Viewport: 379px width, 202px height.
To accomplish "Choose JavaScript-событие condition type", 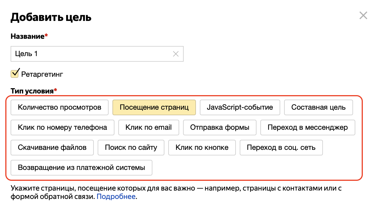I will pyautogui.click(x=240, y=107).
